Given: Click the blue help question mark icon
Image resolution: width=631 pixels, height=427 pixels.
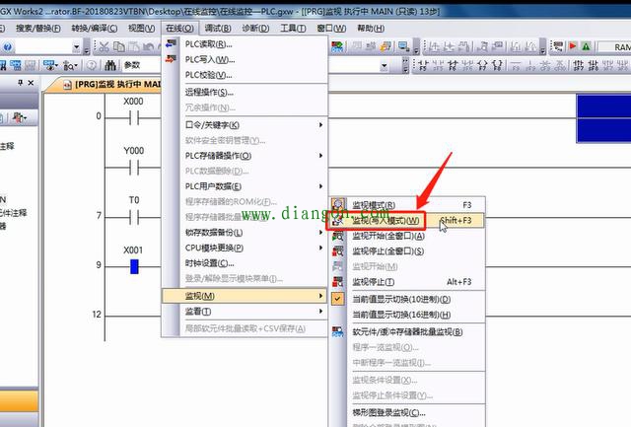Looking at the screenshot, I should click(x=7, y=47).
